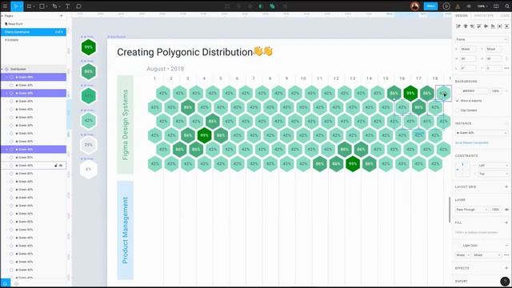Open the zoom level dropdown
The width and height of the screenshot is (512, 288).
click(x=482, y=6)
